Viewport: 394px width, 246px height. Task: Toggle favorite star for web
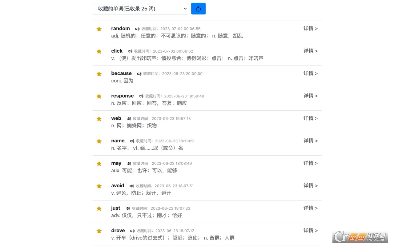pyautogui.click(x=99, y=119)
